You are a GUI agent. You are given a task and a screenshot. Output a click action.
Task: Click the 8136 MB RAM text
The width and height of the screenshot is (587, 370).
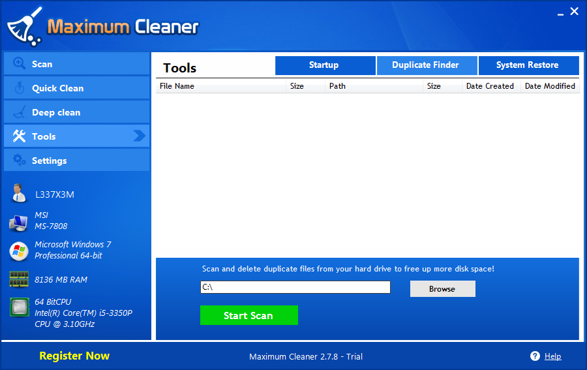point(61,280)
